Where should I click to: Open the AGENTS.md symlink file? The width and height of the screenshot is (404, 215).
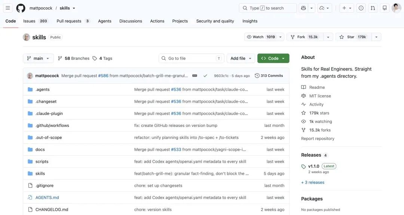[x=47, y=197]
